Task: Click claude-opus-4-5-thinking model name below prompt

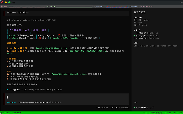Action: [x=33, y=102]
